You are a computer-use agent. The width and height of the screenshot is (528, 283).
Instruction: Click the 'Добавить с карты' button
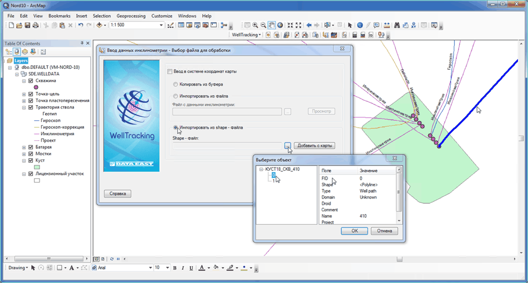(x=314, y=146)
